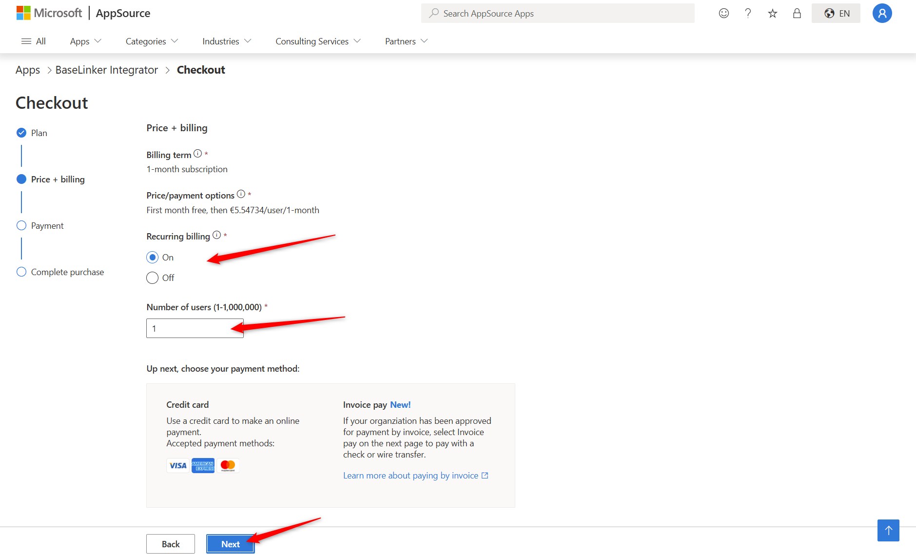
Task: Open Learn more about paying by invoice
Action: (416, 476)
